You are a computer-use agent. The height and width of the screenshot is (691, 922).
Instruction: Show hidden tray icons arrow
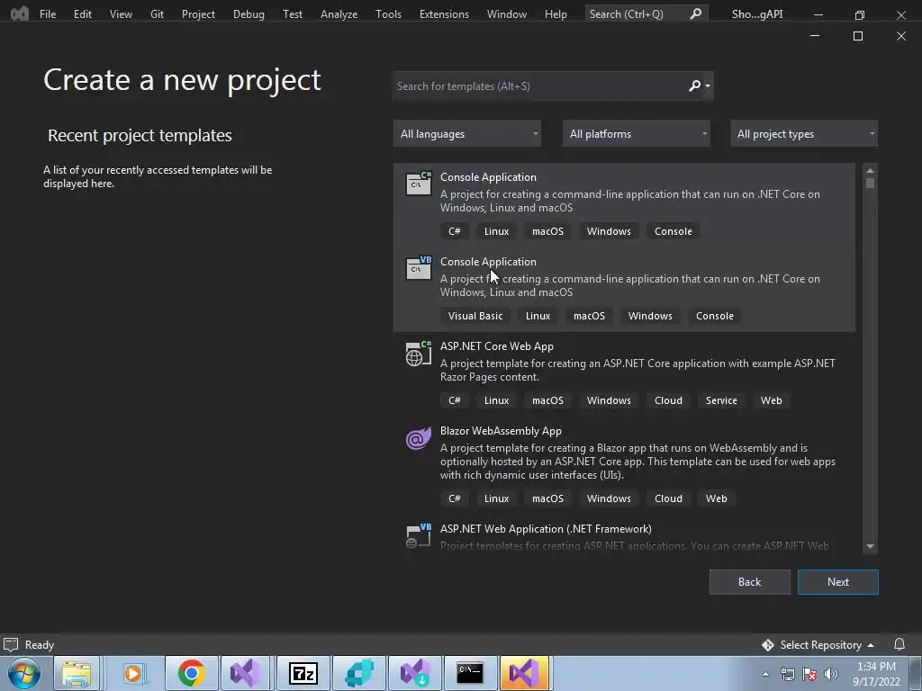765,674
